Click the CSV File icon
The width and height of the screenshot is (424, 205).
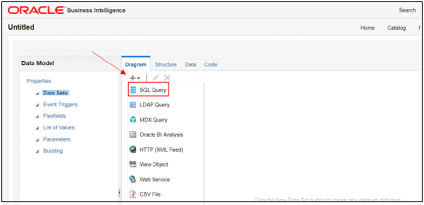(133, 194)
